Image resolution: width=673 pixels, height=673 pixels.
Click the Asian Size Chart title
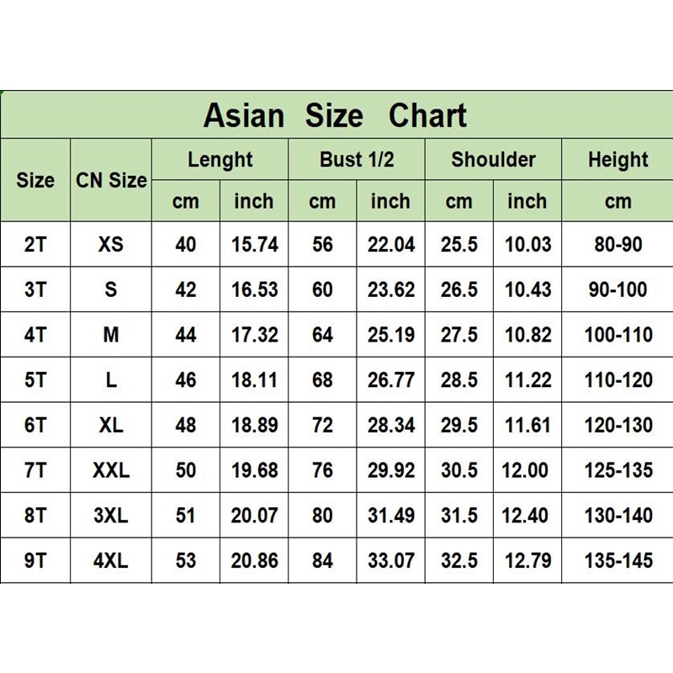(335, 116)
